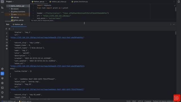Click the editor vertical scrollbar thumb
181x102 pixels.
point(176,9)
